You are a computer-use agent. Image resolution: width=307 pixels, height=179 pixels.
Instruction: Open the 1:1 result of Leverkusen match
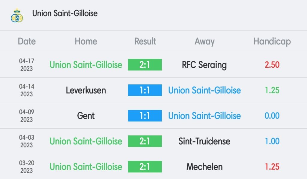pyautogui.click(x=145, y=90)
